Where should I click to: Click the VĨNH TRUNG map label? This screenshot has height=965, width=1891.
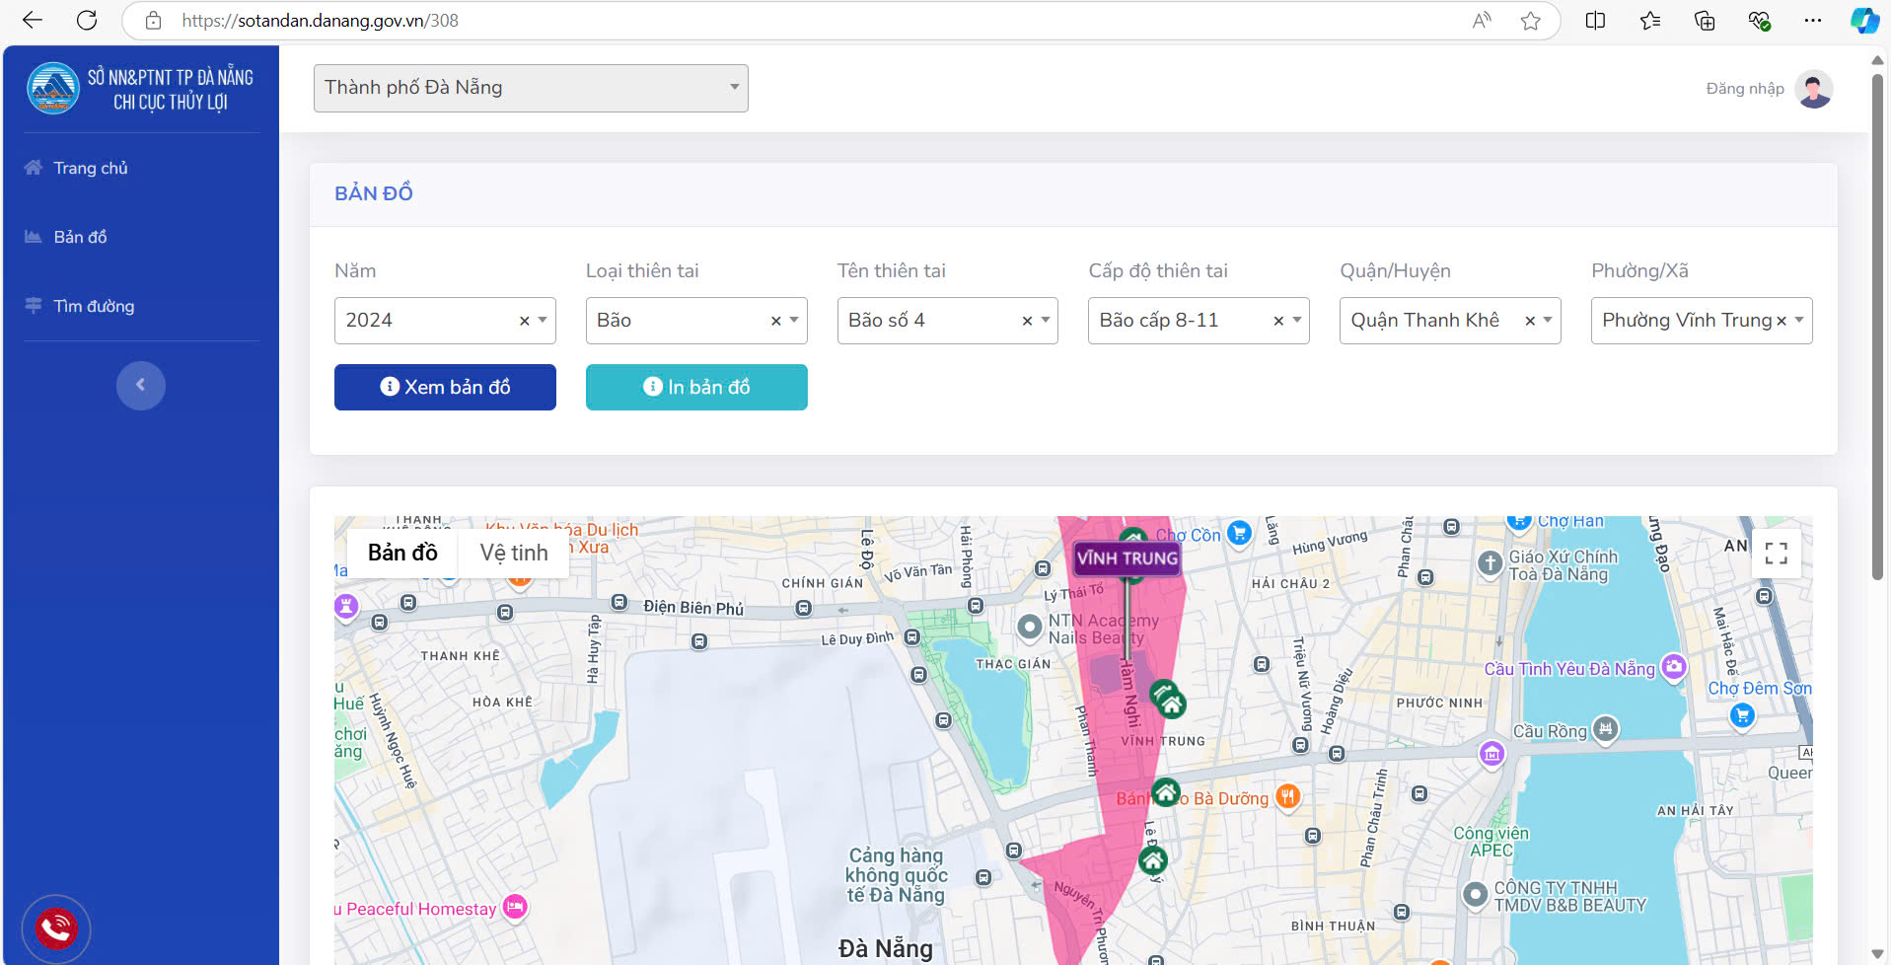pos(1127,558)
